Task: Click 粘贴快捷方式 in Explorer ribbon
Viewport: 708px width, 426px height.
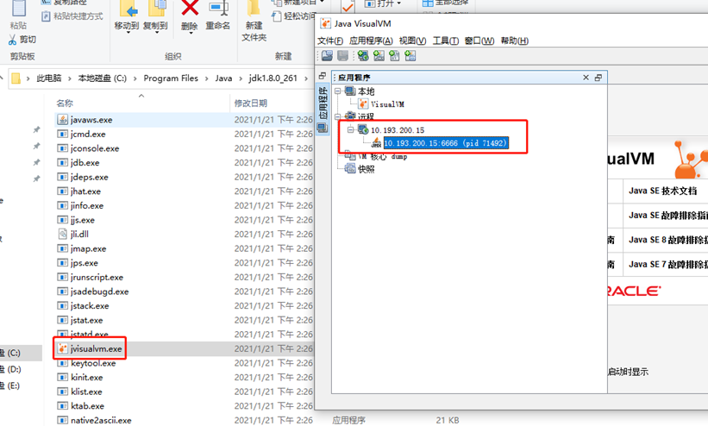Action: point(72,16)
